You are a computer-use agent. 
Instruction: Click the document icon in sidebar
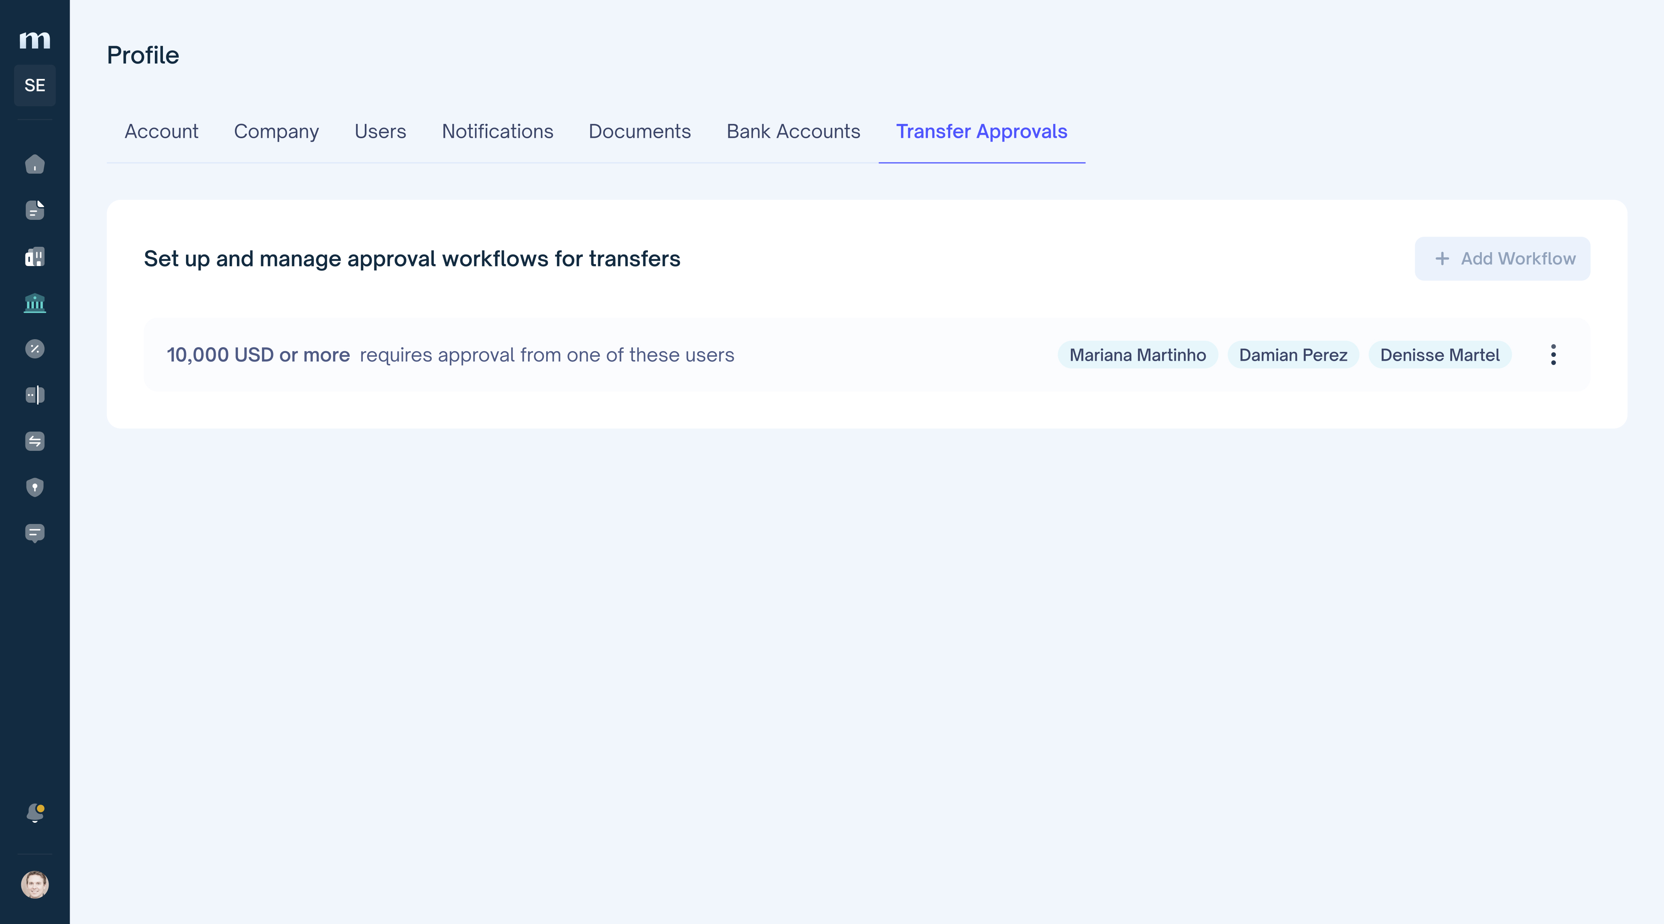tap(35, 211)
